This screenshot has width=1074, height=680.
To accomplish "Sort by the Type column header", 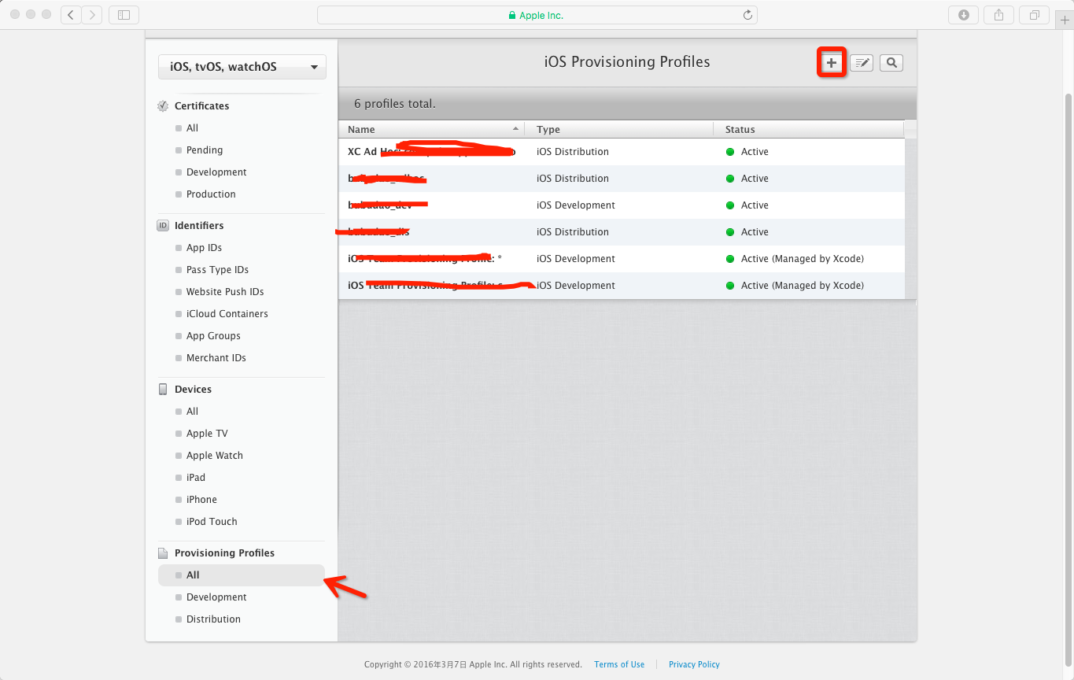I will [619, 129].
